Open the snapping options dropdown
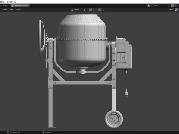This screenshot has height=134, width=179. [94, 10]
